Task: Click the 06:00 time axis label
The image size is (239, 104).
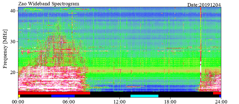Action: (69, 101)
